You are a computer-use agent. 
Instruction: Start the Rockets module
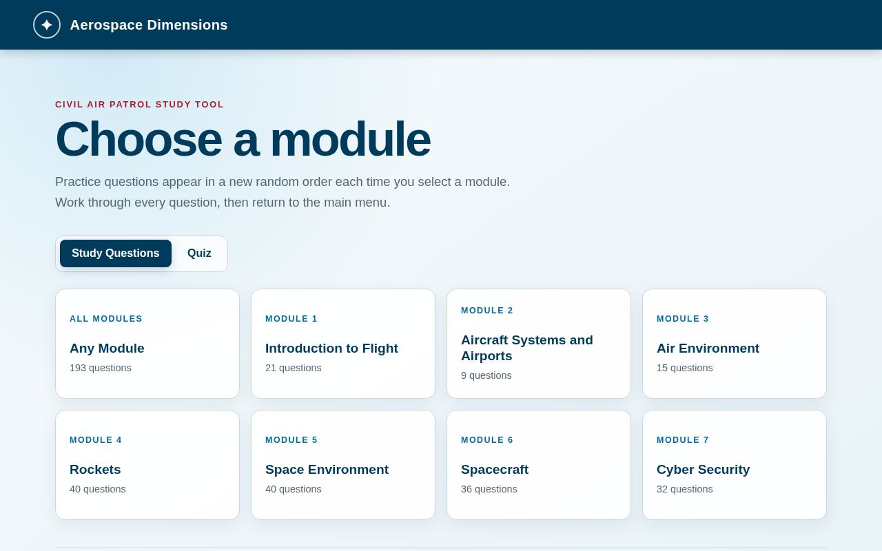[147, 465]
